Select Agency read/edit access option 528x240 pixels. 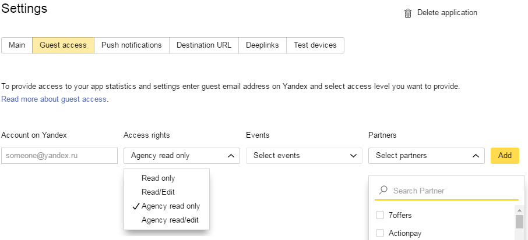(x=170, y=220)
